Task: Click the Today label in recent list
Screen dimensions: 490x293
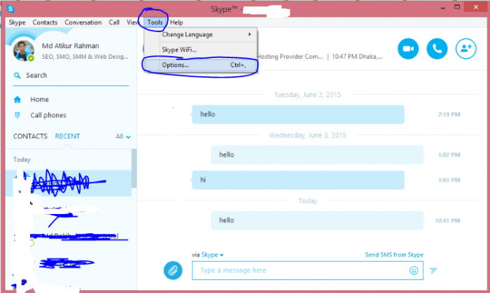Action: click(x=22, y=159)
